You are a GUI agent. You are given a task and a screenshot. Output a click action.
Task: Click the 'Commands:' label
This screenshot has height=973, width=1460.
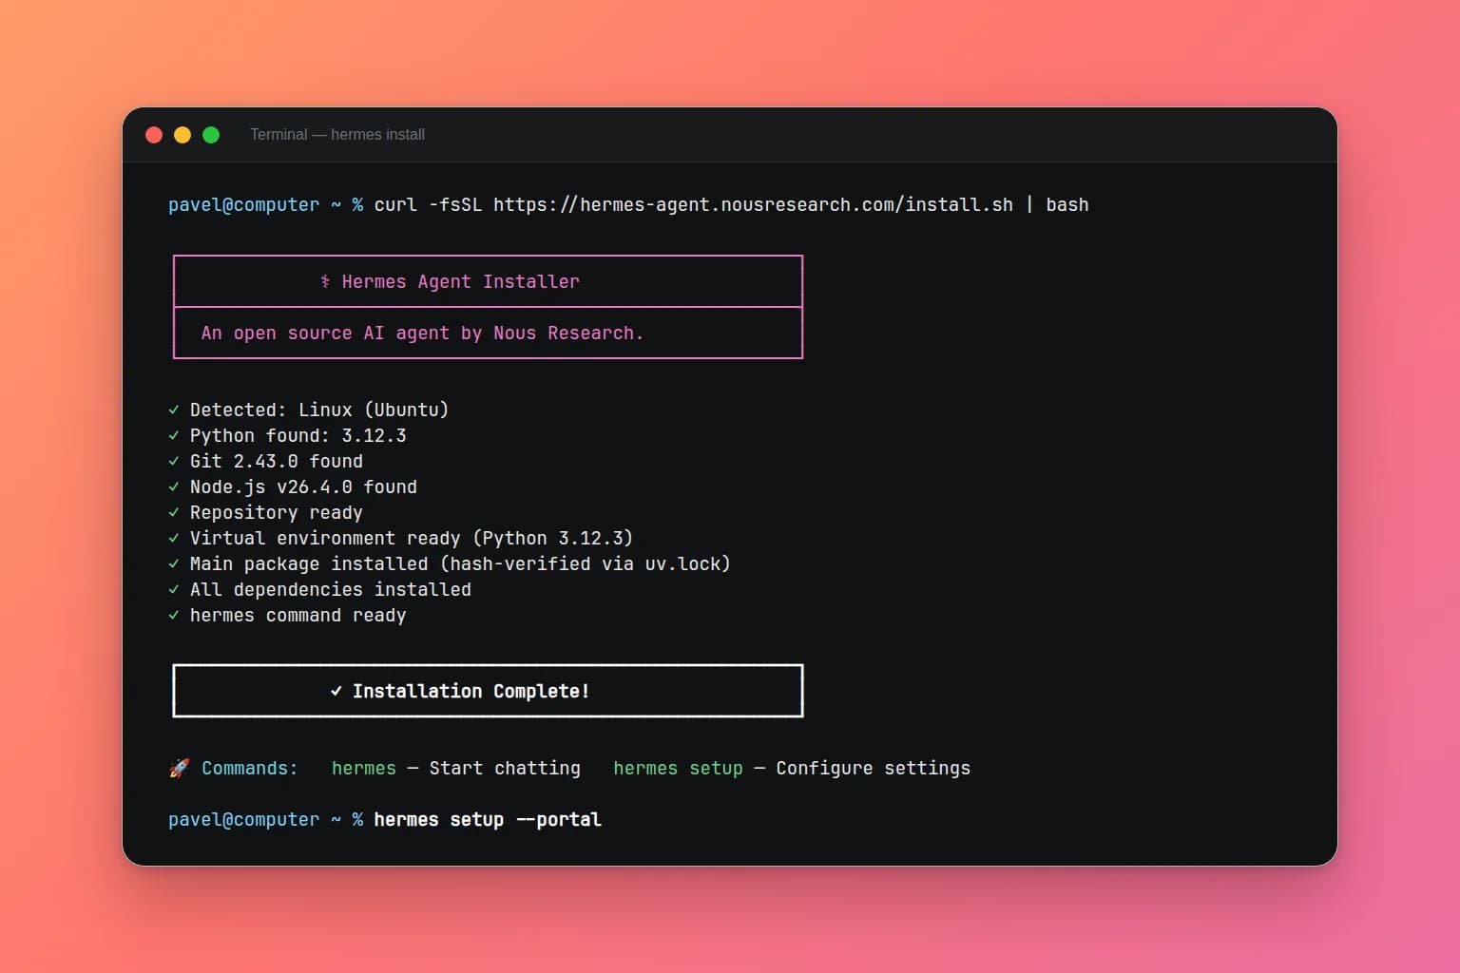249,769
